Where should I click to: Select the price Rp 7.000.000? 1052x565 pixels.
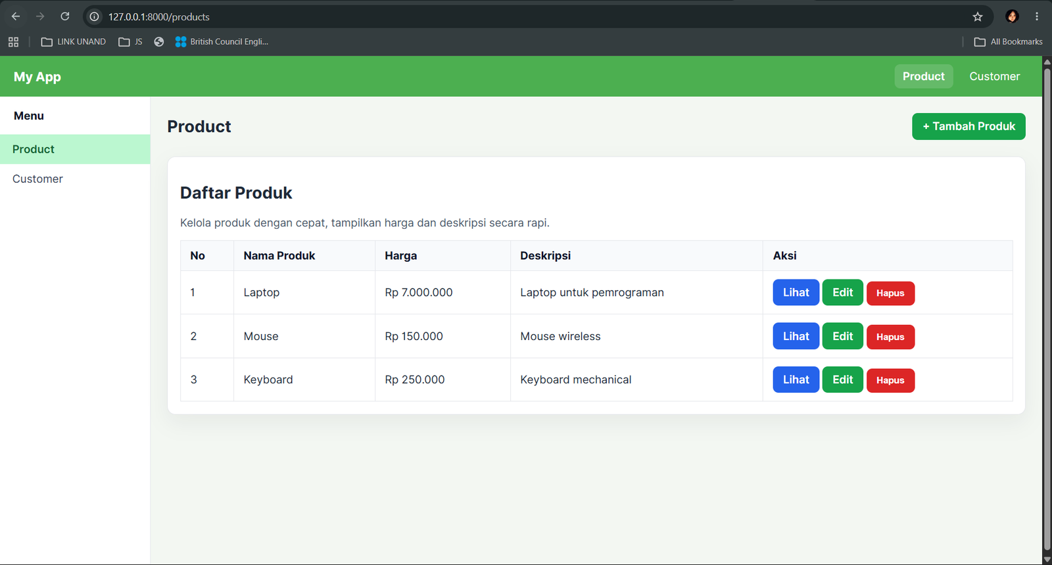(419, 293)
